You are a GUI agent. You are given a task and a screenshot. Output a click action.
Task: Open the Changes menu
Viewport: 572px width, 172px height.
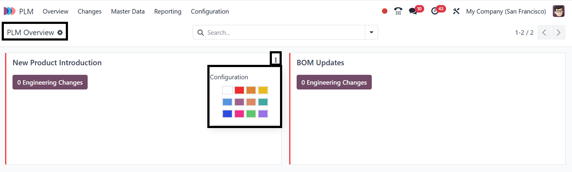tap(89, 12)
